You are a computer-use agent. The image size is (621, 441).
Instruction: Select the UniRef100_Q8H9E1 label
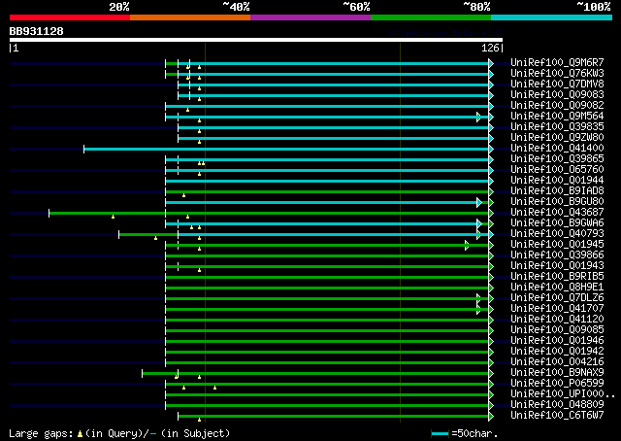pos(557,288)
